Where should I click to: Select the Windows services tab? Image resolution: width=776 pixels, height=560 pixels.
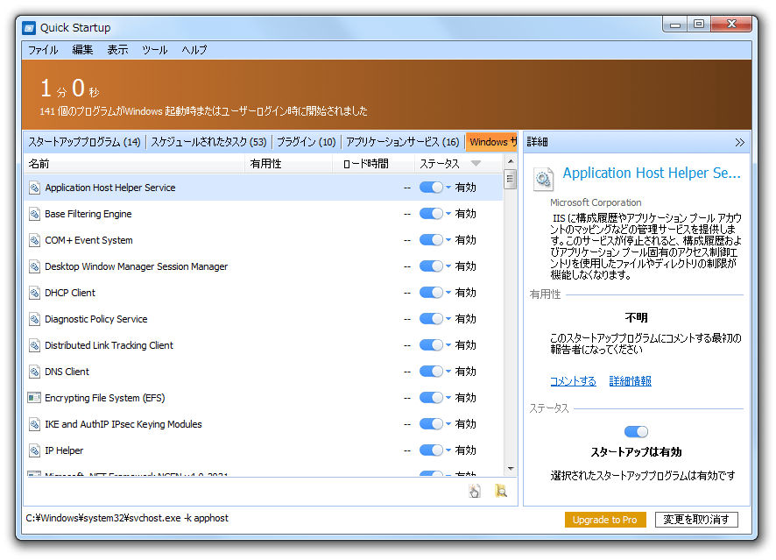[492, 142]
